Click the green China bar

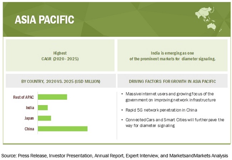(62, 129)
